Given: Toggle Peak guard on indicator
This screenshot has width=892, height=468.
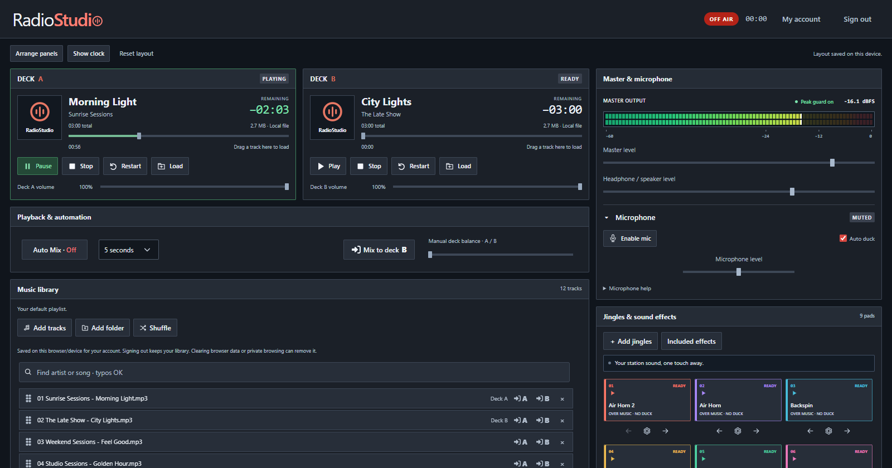Looking at the screenshot, I should coord(814,102).
